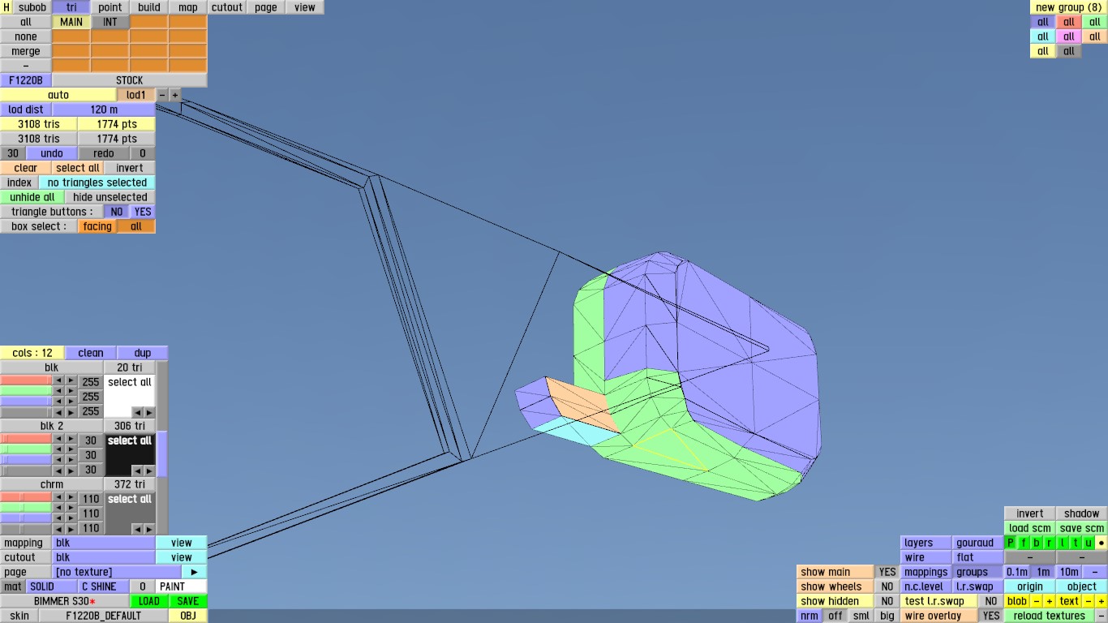Switch to the u view button
Viewport: 1108px width, 623px height.
click(x=1089, y=543)
